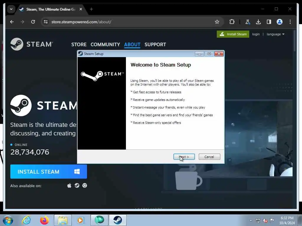Launch Firefox from taskbar
The width and height of the screenshot is (302, 226).
point(45,220)
